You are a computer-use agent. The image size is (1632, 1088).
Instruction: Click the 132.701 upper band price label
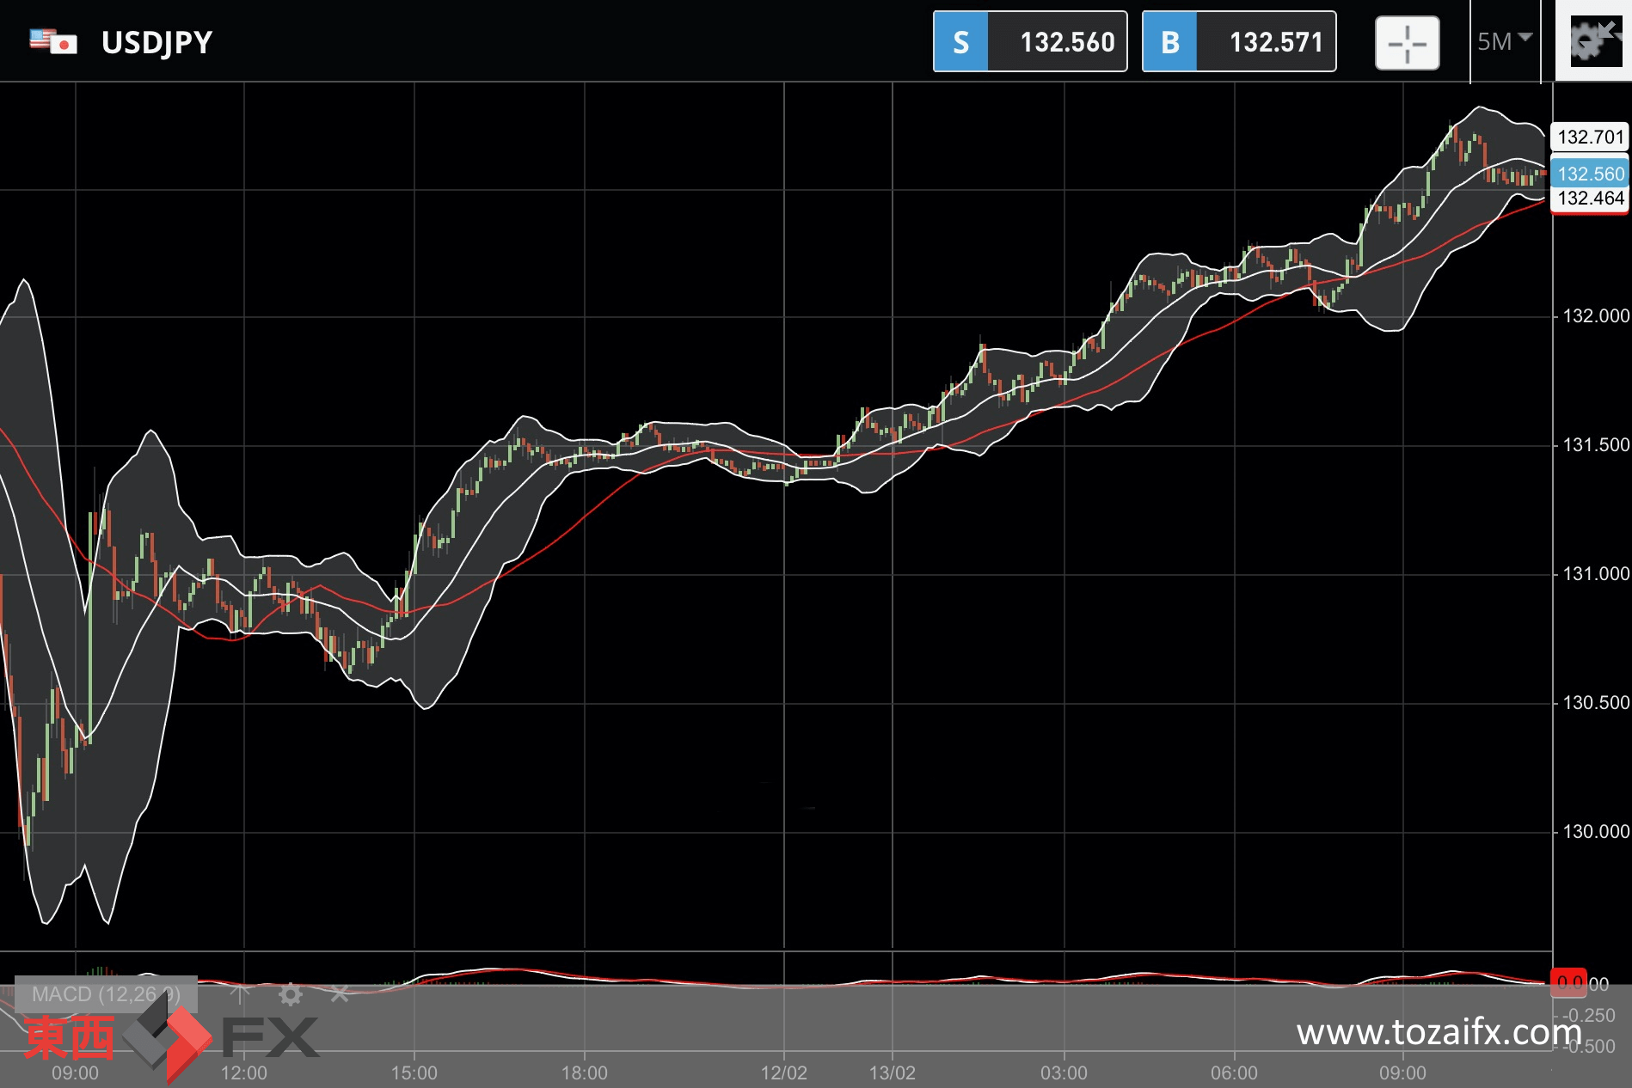[1590, 137]
